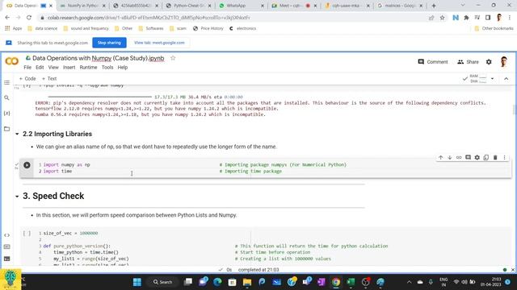Open a new browser tab
The width and height of the screenshot is (517, 290).
[434, 6]
